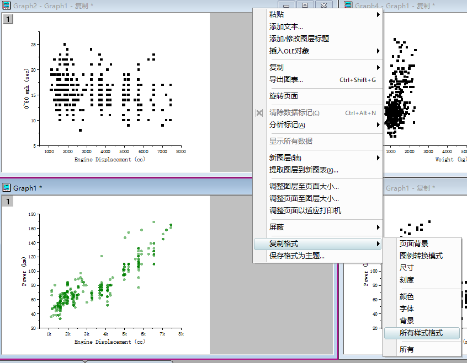Viewport: 467px width, 363px height.
Task: Click the clear data markers icon
Action: (x=259, y=113)
